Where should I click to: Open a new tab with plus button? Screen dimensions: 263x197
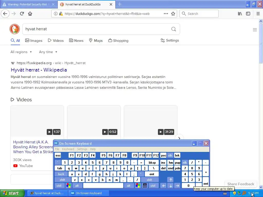(x=120, y=4)
